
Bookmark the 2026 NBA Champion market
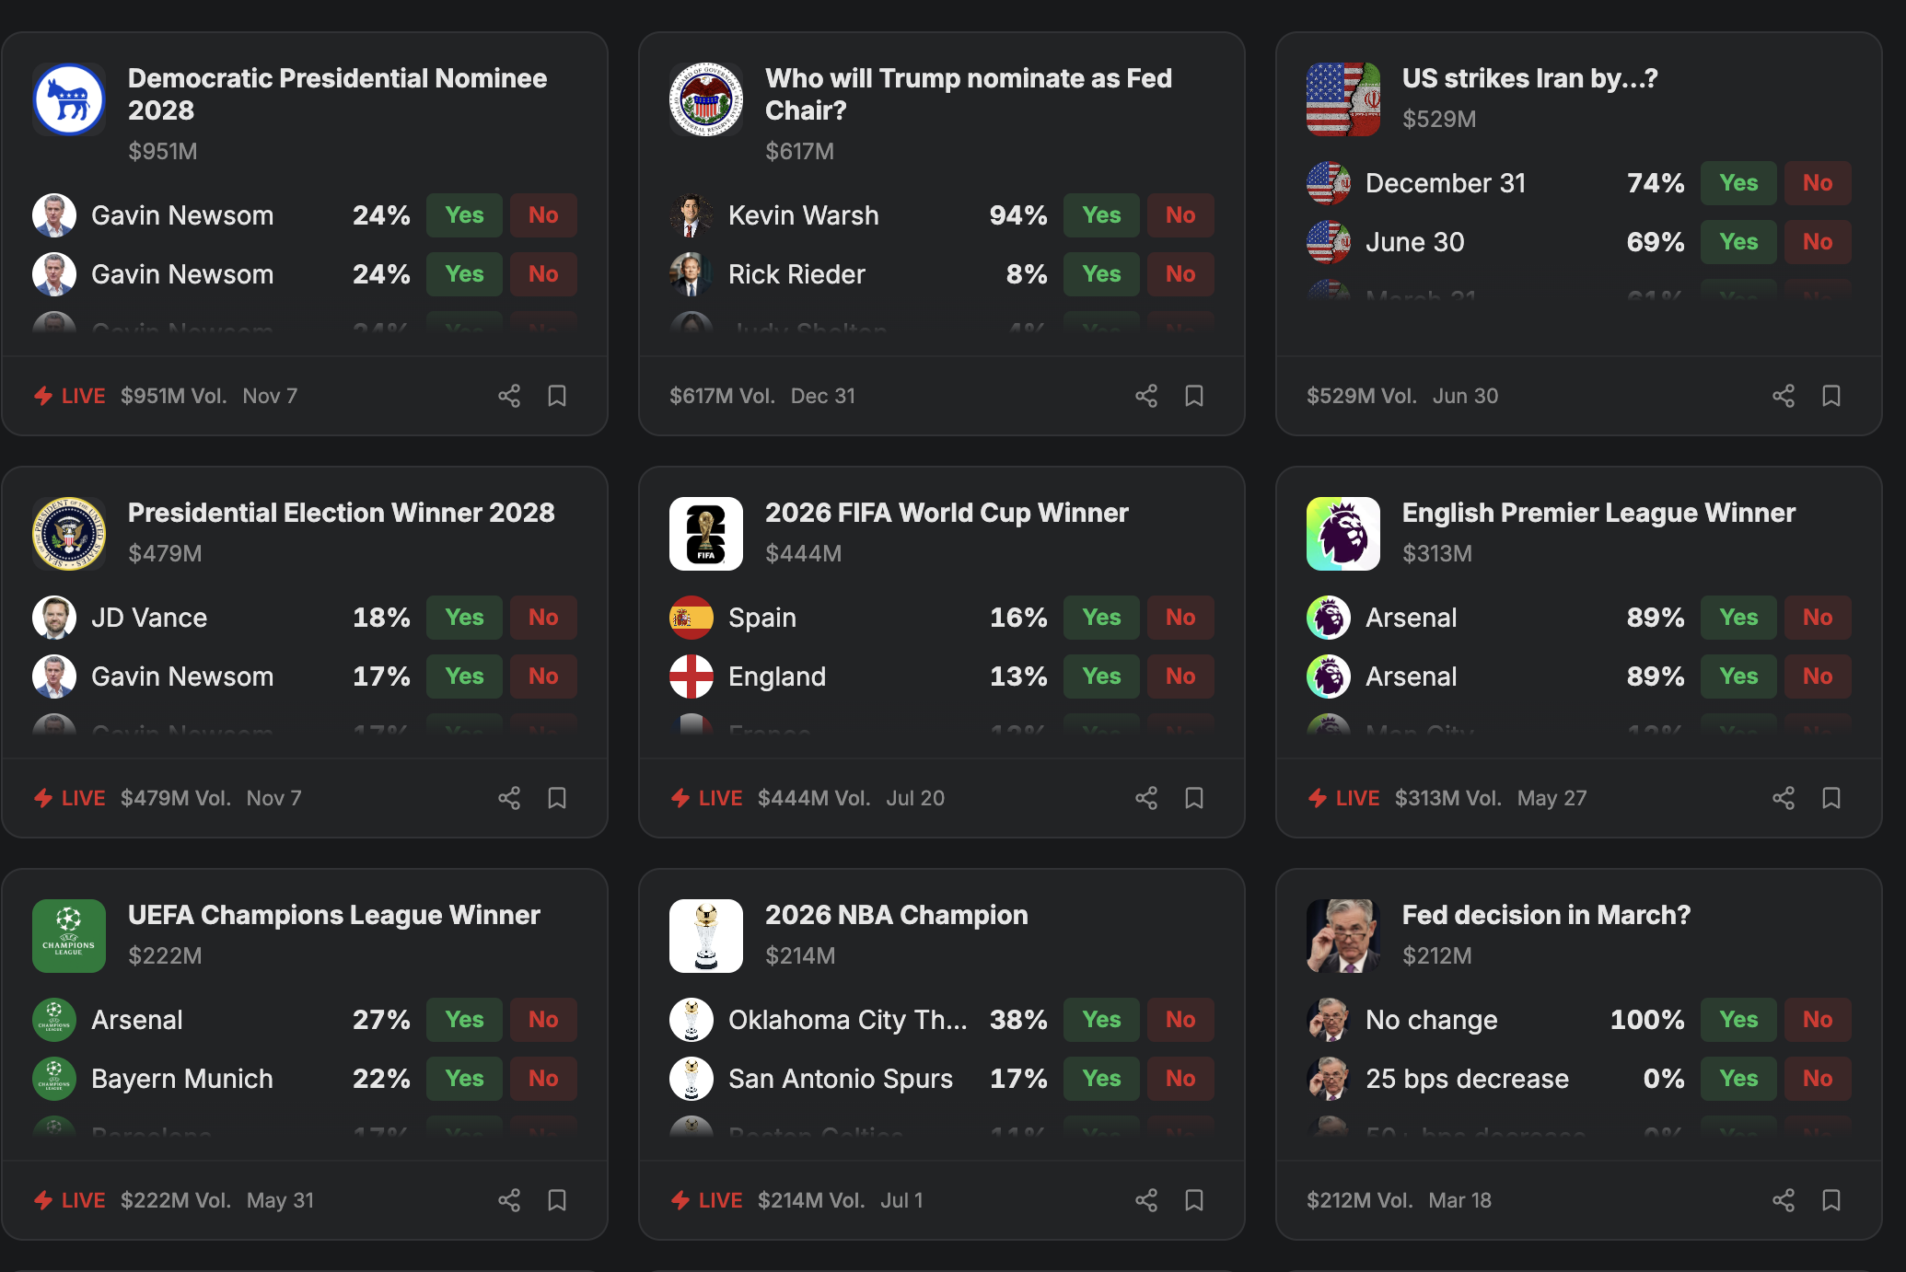(1194, 1200)
